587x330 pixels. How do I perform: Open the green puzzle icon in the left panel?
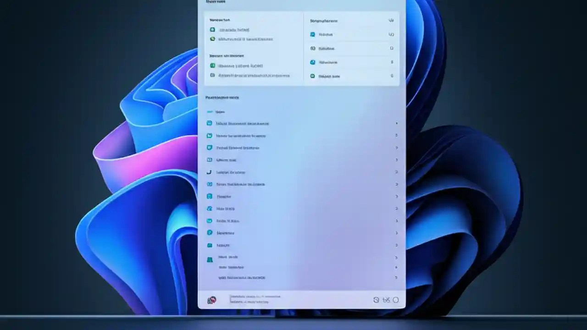[212, 39]
